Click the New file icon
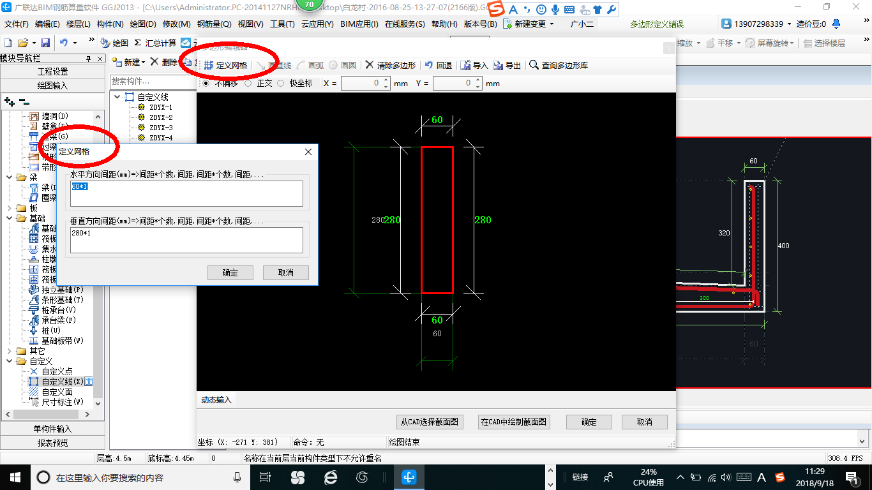Viewport: 872px width, 490px height. (8, 43)
